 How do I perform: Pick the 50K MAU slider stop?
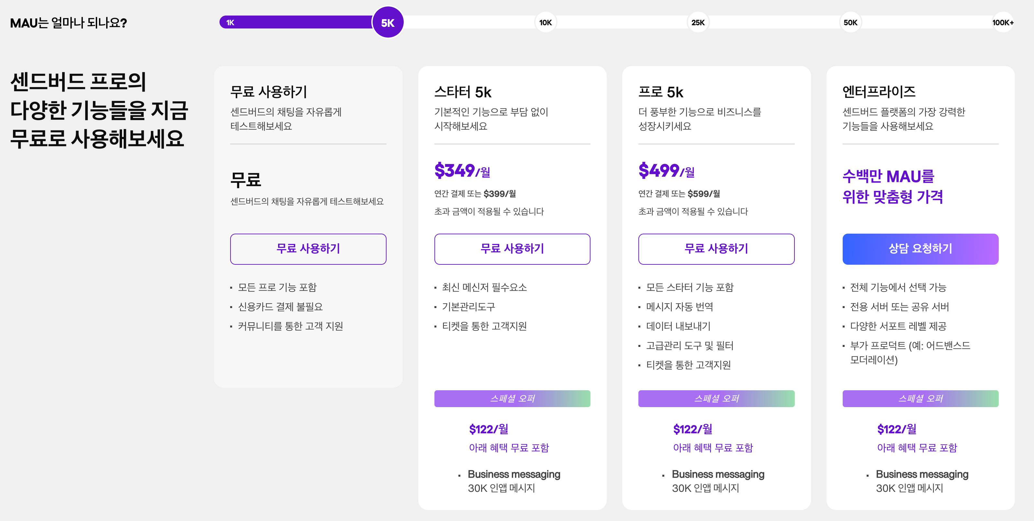(x=850, y=22)
